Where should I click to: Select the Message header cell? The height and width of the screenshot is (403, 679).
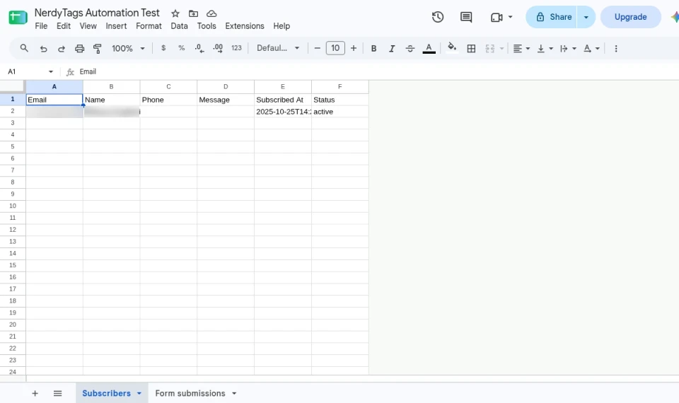point(226,100)
